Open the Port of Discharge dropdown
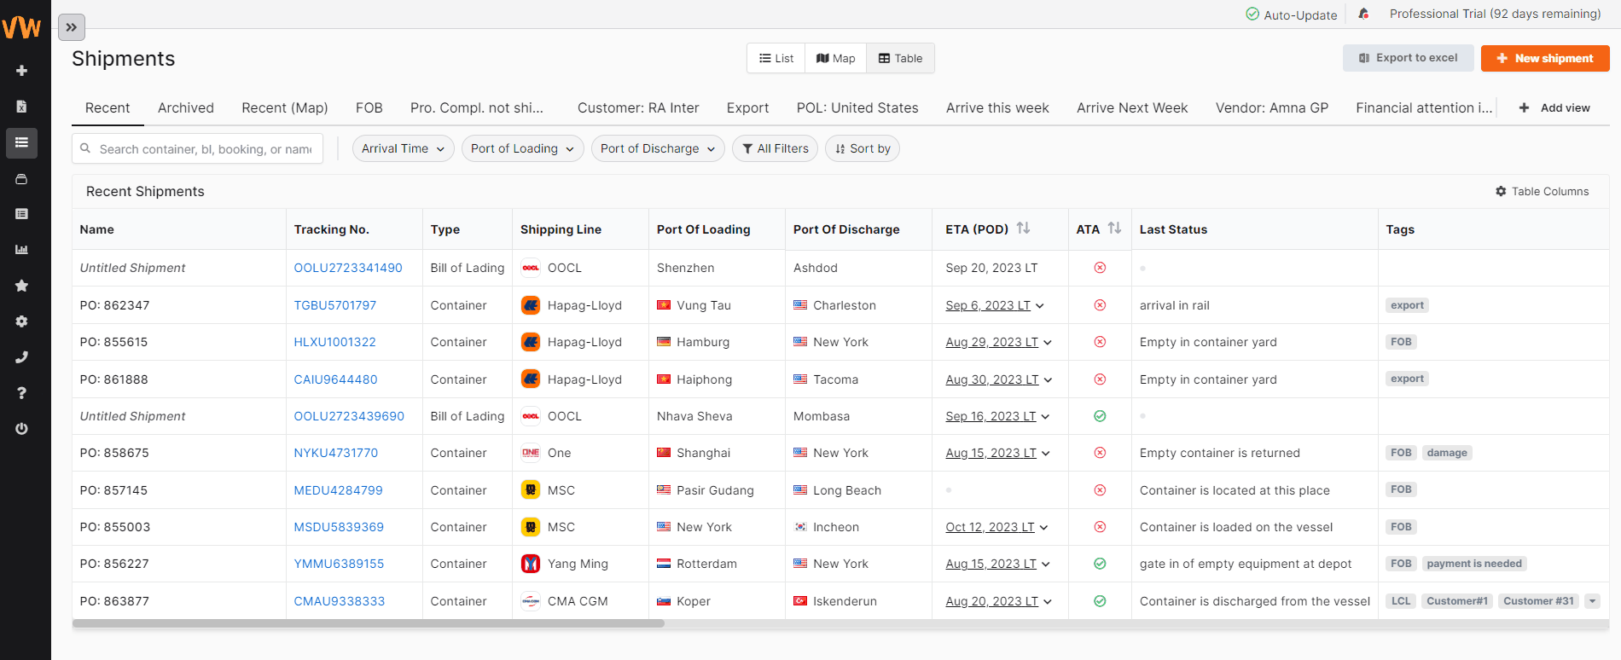This screenshot has width=1621, height=660. (658, 148)
